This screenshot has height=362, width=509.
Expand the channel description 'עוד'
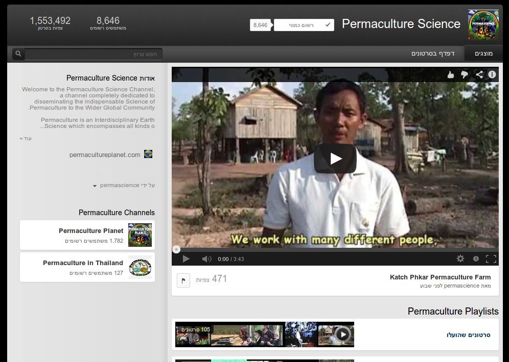pos(26,139)
